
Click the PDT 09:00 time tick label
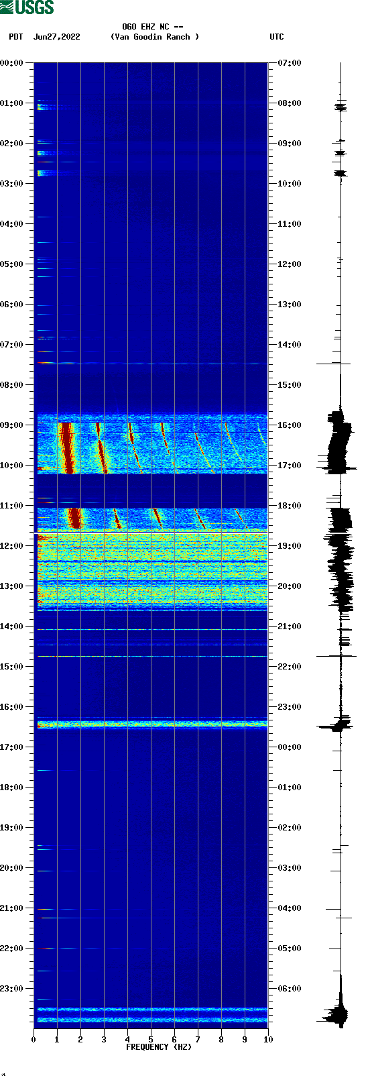click(12, 425)
